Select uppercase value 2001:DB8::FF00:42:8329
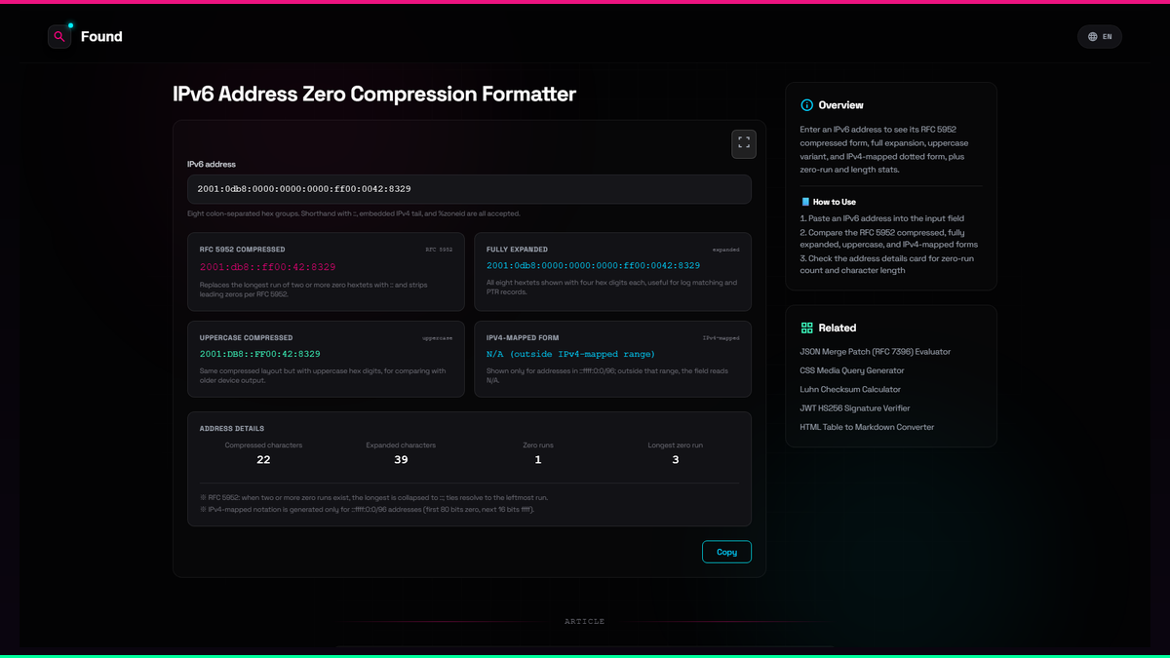 260,354
